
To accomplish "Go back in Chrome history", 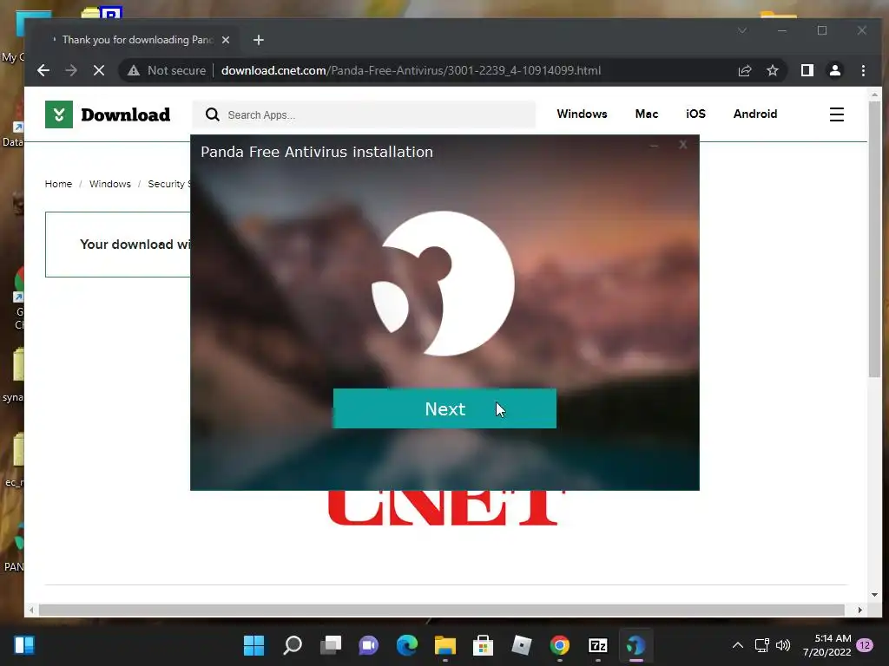I will coord(43,70).
